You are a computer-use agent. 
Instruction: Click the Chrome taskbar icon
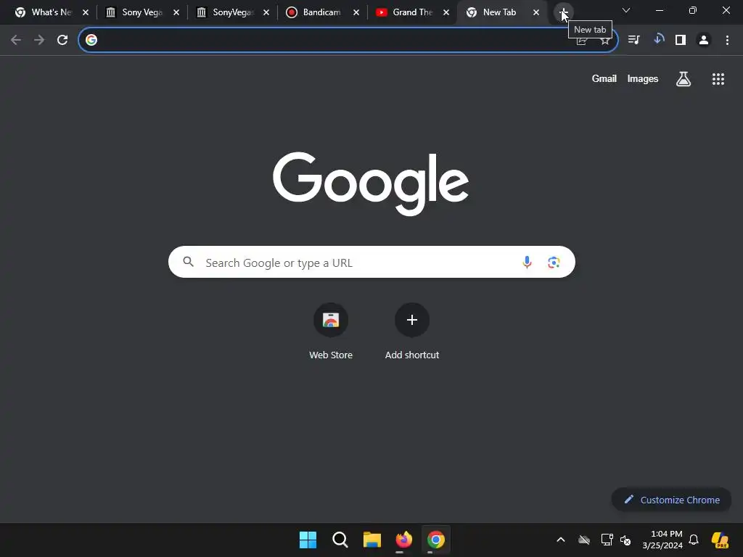pos(436,540)
